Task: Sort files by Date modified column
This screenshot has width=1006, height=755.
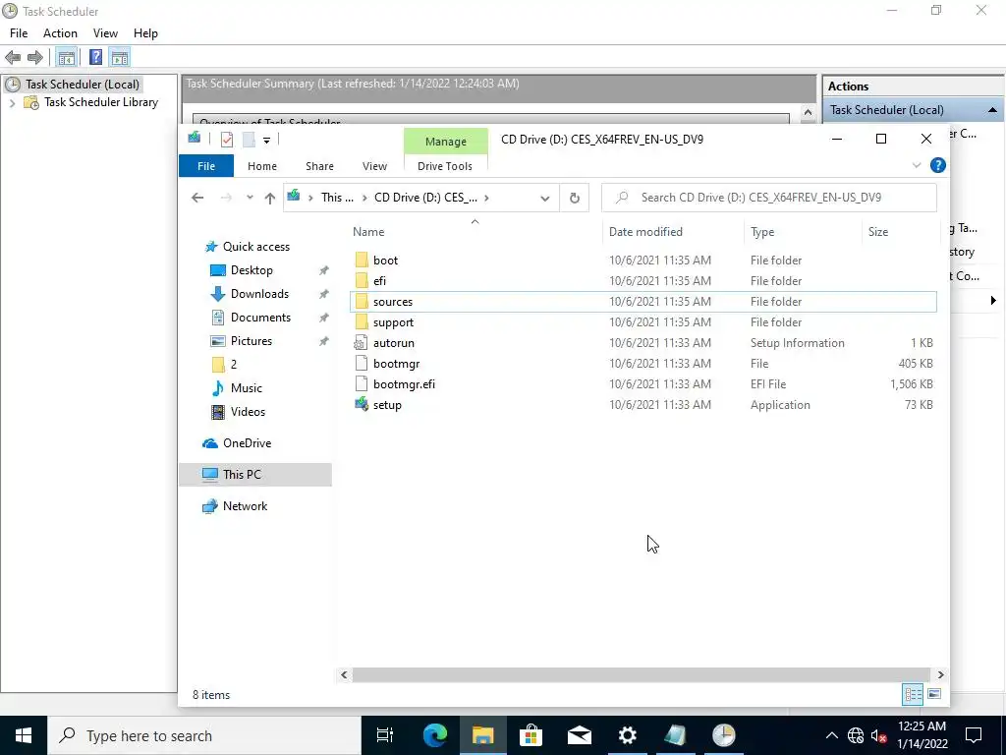Action: pos(674,232)
